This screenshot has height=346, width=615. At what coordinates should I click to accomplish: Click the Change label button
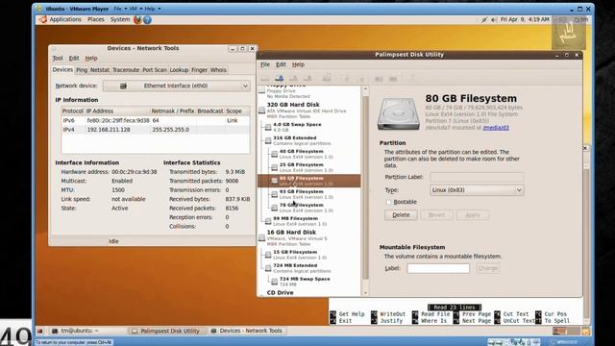coord(488,268)
